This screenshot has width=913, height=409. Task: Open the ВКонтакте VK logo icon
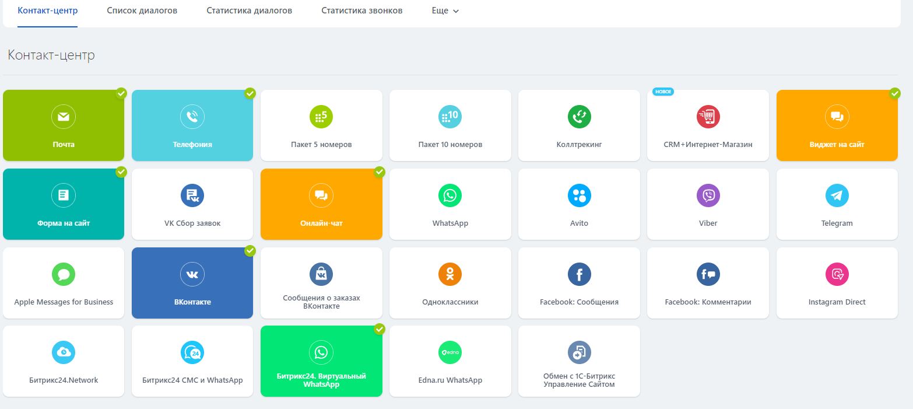click(x=192, y=274)
